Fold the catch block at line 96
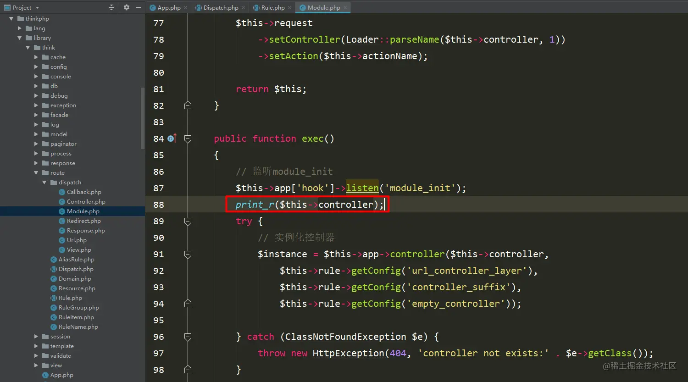The image size is (688, 382). point(188,337)
